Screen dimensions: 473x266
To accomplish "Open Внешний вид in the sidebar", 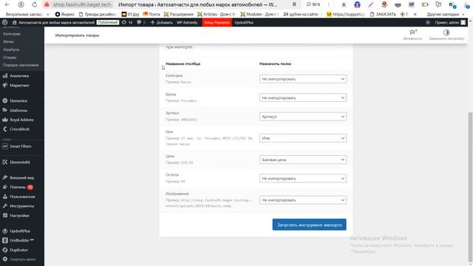I will click(21, 177).
